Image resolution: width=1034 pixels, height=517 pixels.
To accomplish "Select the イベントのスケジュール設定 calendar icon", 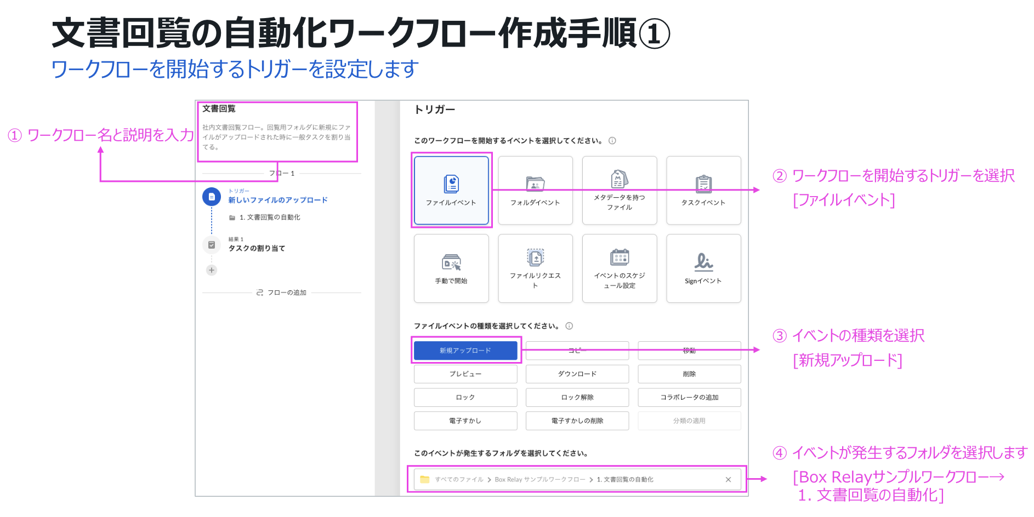I will (x=619, y=257).
